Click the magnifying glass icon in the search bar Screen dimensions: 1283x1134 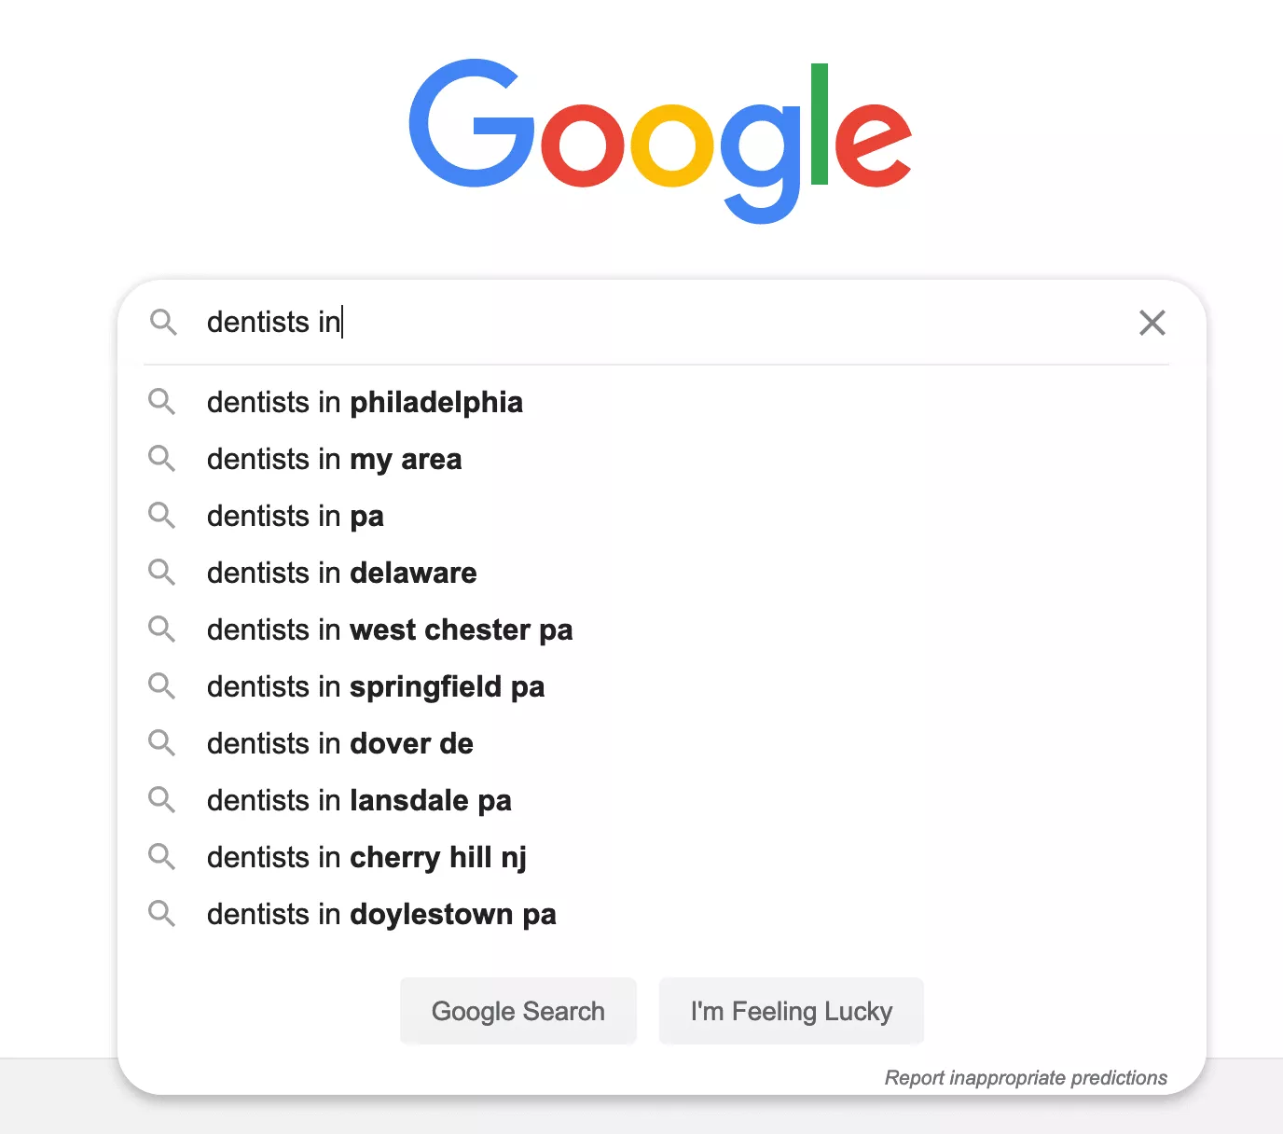pos(163,323)
